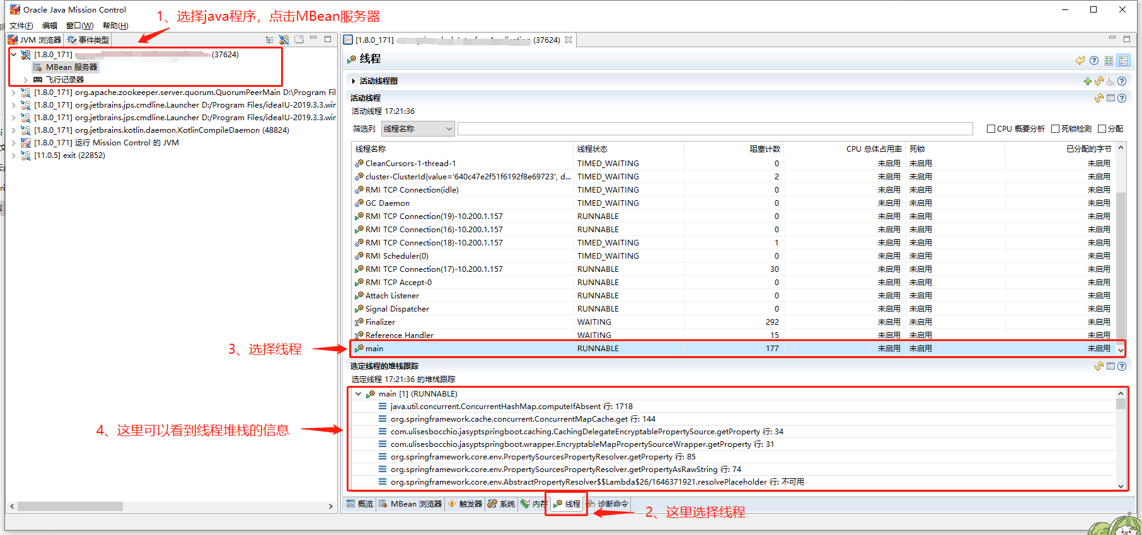The width and height of the screenshot is (1142, 535).
Task: Open the 窗口(W) menu
Action: tap(79, 26)
